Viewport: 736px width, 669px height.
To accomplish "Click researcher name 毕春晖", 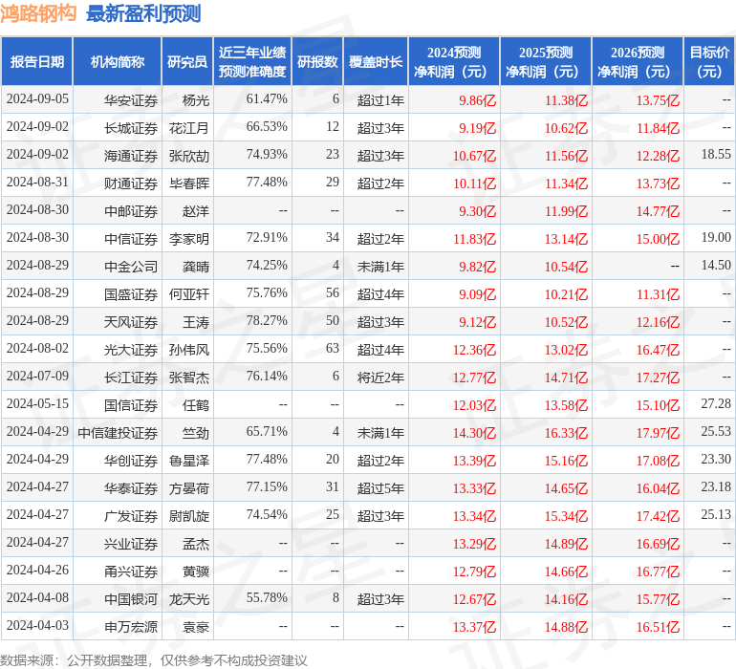I will pos(189,183).
